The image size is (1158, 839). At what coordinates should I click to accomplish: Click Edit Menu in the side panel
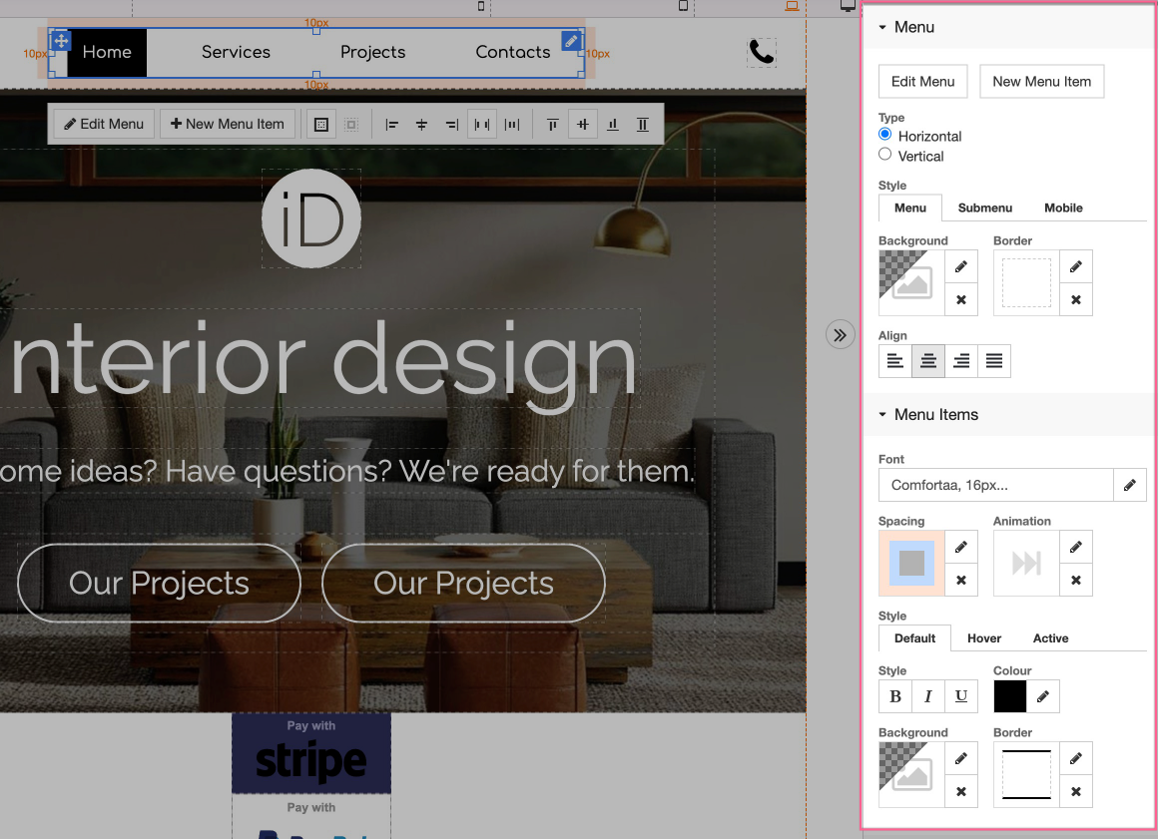point(922,81)
